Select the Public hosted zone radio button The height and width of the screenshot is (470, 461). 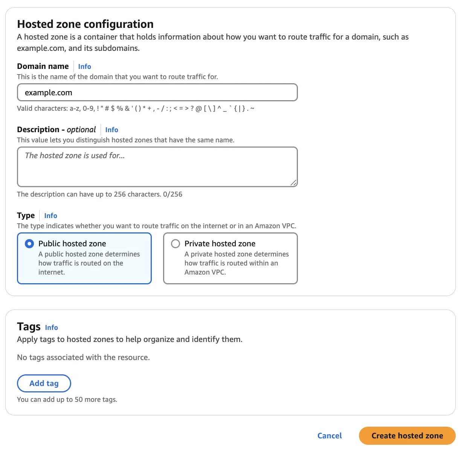pos(29,244)
